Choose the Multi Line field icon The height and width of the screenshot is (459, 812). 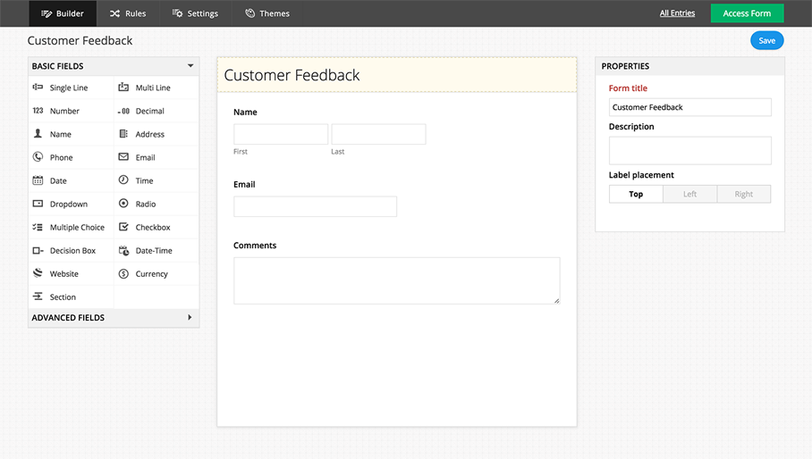click(x=123, y=88)
